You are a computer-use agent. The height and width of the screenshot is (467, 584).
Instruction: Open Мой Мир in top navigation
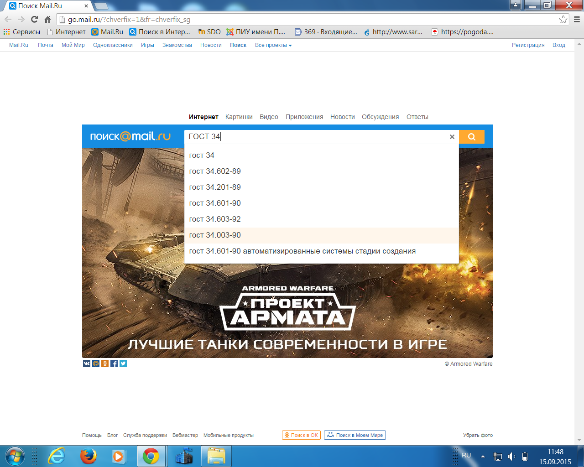coord(73,45)
